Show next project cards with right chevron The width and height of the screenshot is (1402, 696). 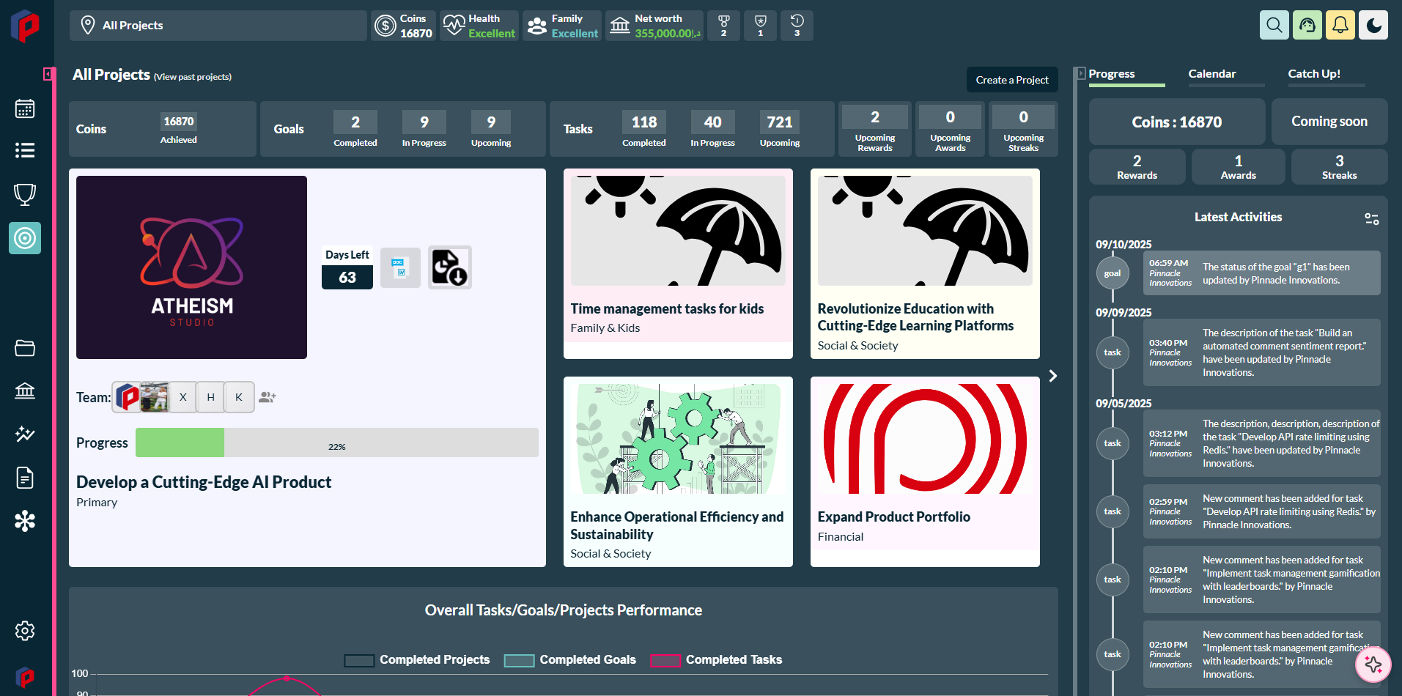[x=1053, y=376]
